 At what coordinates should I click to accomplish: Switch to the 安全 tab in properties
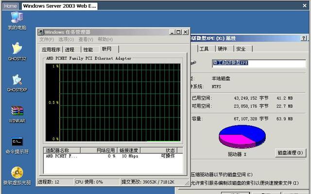[243, 49]
